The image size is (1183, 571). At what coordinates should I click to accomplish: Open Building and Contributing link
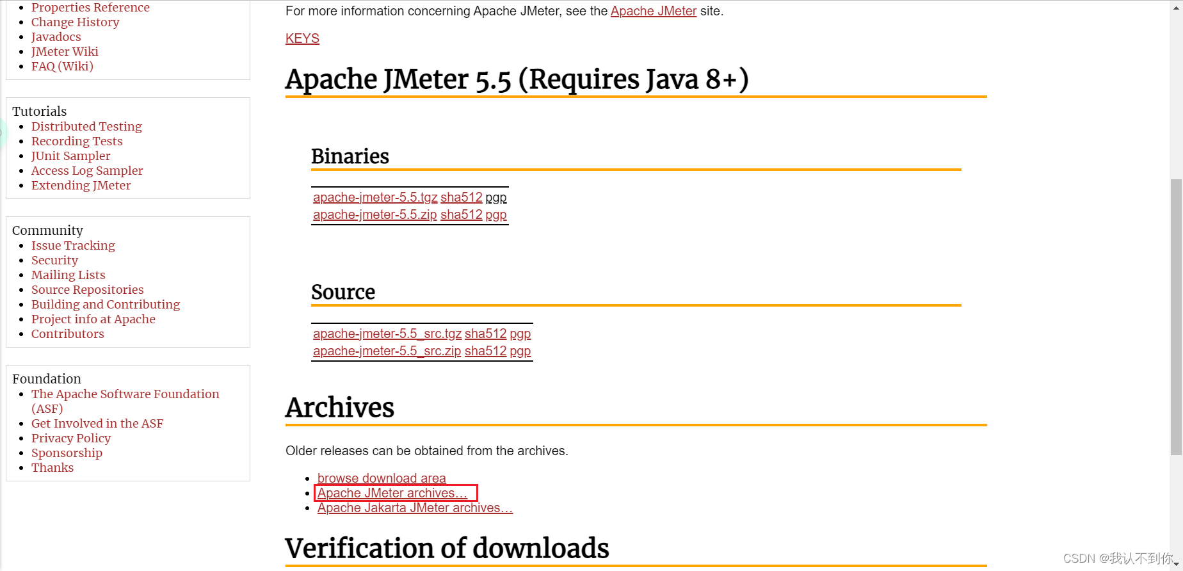106,304
